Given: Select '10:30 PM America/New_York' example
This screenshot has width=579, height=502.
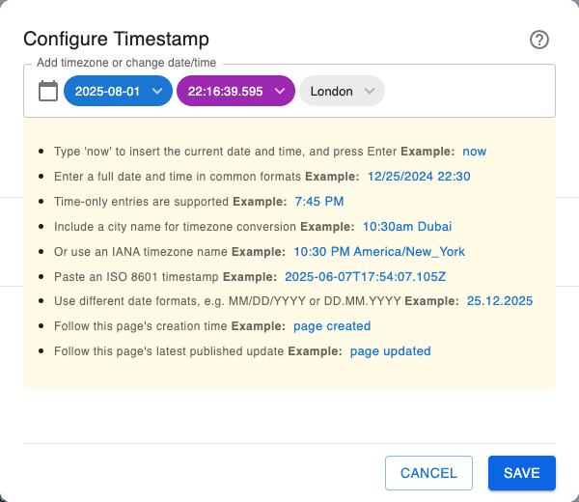Looking at the screenshot, I should (x=379, y=252).
